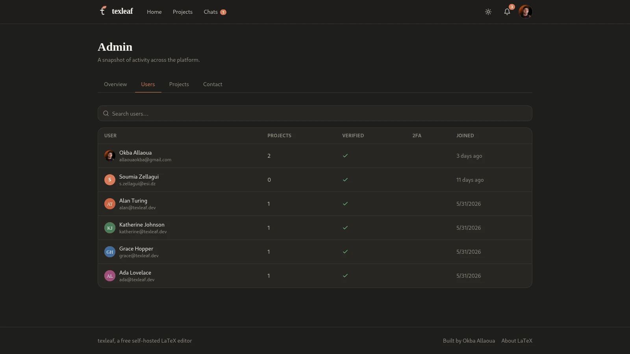Click Ada Lovelace's joined date 5/31/2026

coord(469,276)
